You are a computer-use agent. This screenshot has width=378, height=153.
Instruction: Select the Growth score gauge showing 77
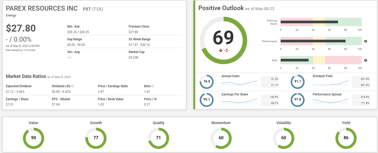tap(96, 138)
